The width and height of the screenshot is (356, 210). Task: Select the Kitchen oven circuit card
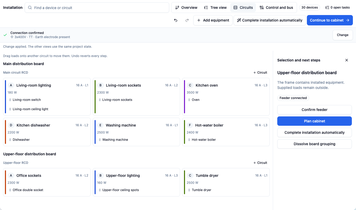226,97
